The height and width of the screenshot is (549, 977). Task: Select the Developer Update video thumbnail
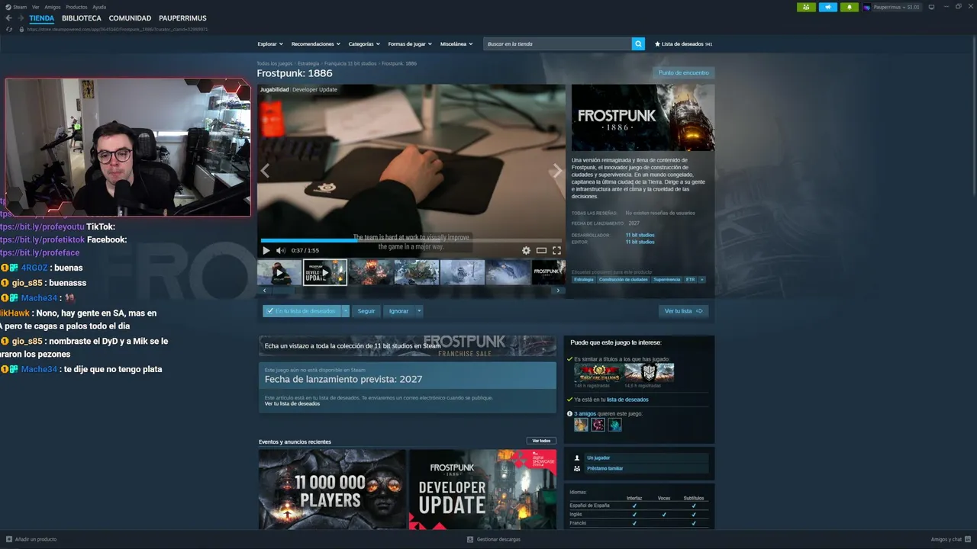pos(325,272)
